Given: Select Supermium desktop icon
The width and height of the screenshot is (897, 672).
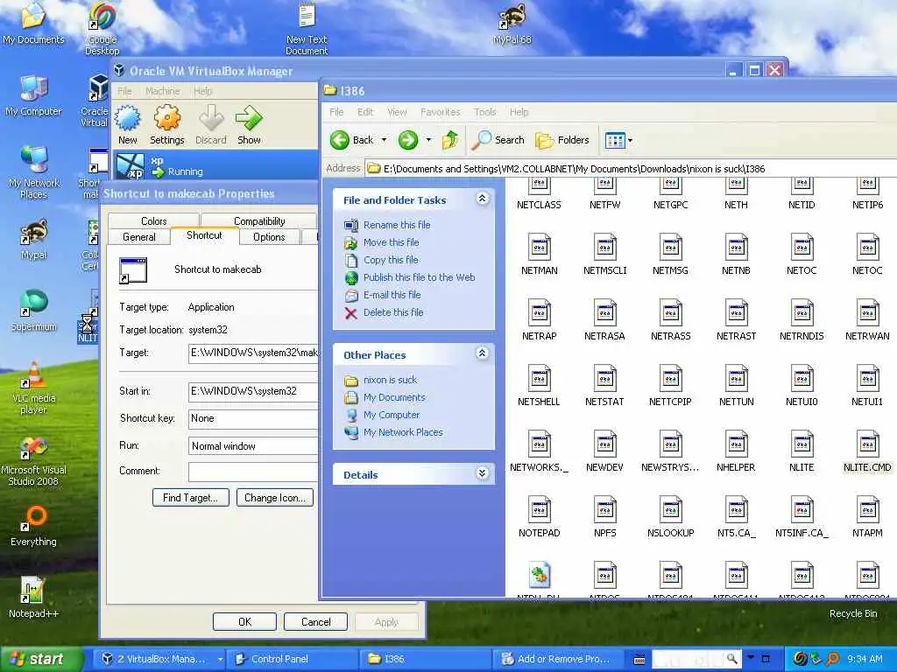Looking at the screenshot, I should click(34, 311).
